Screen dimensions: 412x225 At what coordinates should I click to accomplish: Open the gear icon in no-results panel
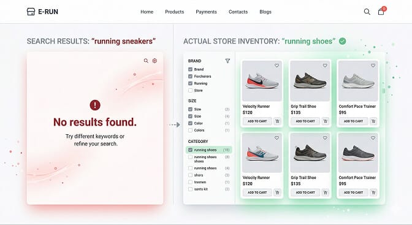pos(154,61)
